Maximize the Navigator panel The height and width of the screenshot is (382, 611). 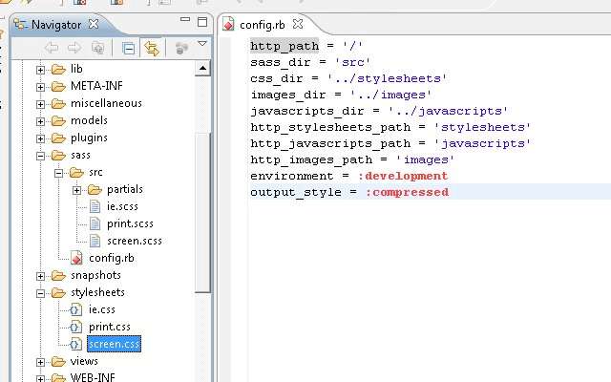click(202, 22)
